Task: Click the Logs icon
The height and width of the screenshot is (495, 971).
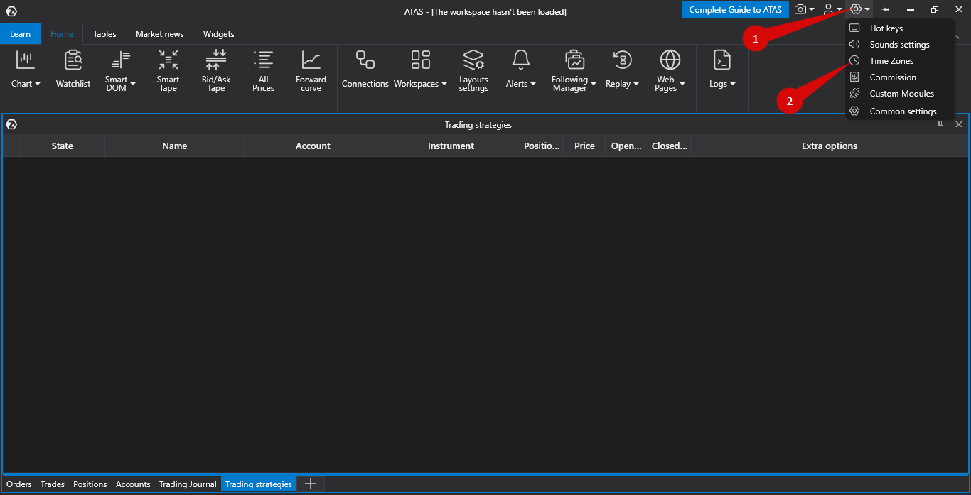Action: click(722, 60)
